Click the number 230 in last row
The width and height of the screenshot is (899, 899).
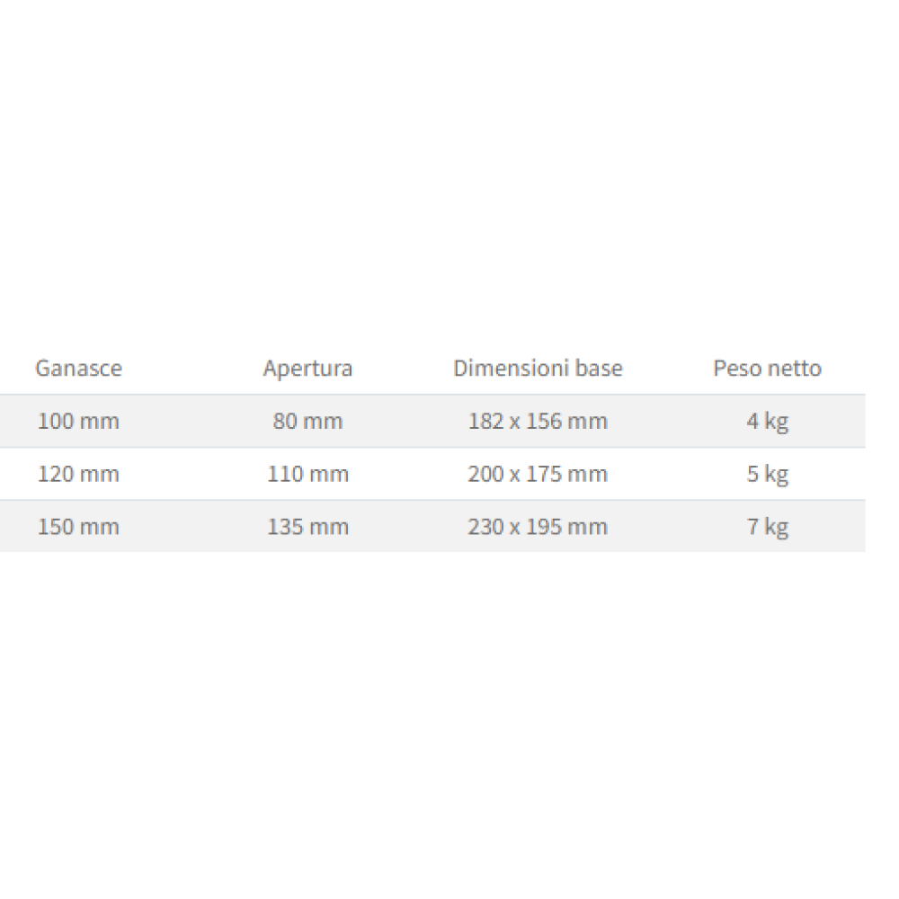point(485,526)
